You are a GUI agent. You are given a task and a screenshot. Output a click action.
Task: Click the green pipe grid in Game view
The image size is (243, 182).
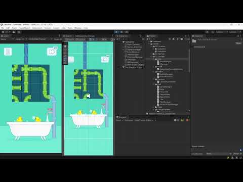pyautogui.click(x=31, y=83)
